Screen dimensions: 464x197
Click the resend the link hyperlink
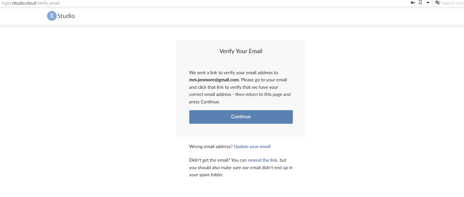[262, 160]
